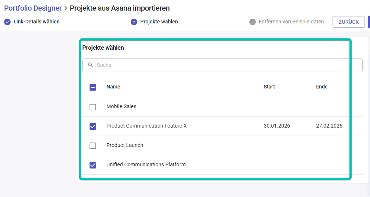
Task: Click the ZURÜCK button
Action: [349, 22]
